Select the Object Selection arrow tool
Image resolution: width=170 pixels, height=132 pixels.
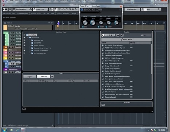pos(56,9)
